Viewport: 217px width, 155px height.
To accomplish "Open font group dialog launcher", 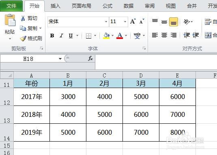I will point(144,48).
